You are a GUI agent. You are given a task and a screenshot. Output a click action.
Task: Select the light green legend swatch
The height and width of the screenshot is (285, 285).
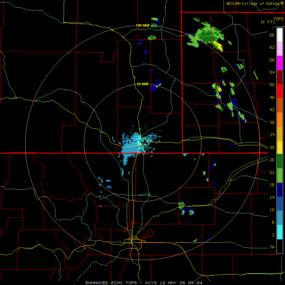[280, 175]
